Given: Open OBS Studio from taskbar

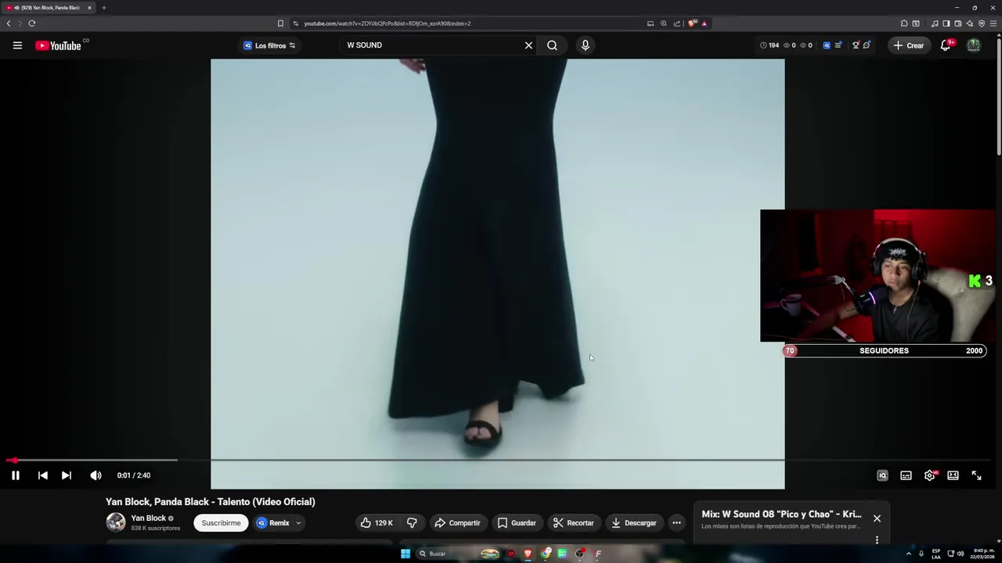Looking at the screenshot, I should [x=579, y=554].
